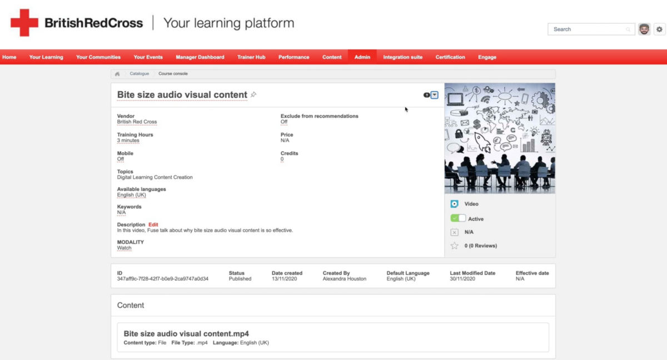Screen dimensions: 667x360
Task: Click the reviews star icon
Action: click(455, 246)
